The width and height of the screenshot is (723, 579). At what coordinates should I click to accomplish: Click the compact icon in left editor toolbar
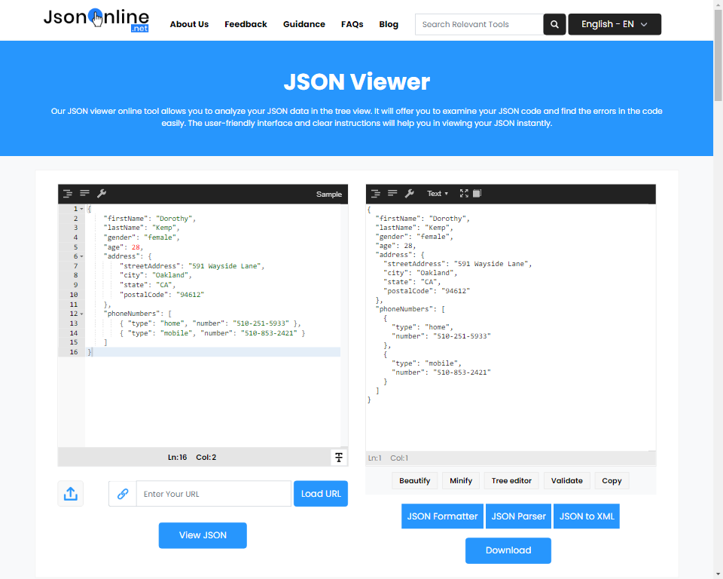coord(84,194)
